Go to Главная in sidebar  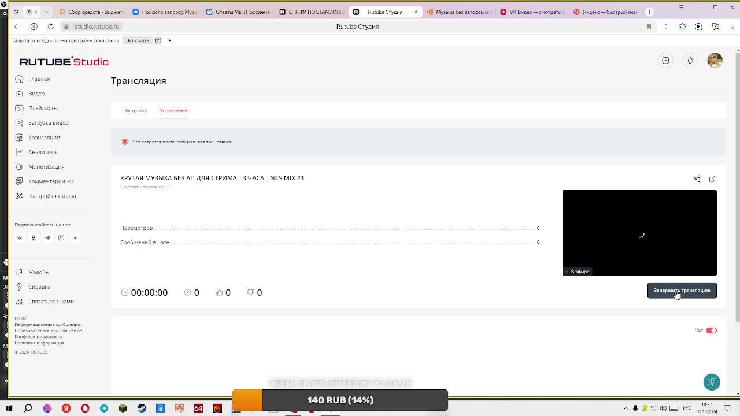[x=39, y=79]
